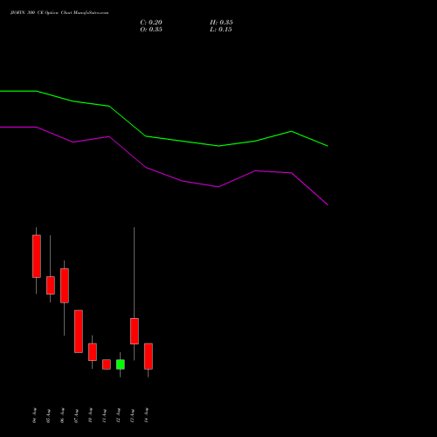Click the red candlestick for 05 Aug

pos(51,285)
